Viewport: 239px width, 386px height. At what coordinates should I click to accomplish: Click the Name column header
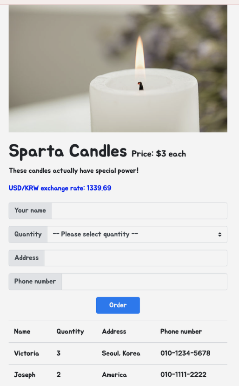22,332
